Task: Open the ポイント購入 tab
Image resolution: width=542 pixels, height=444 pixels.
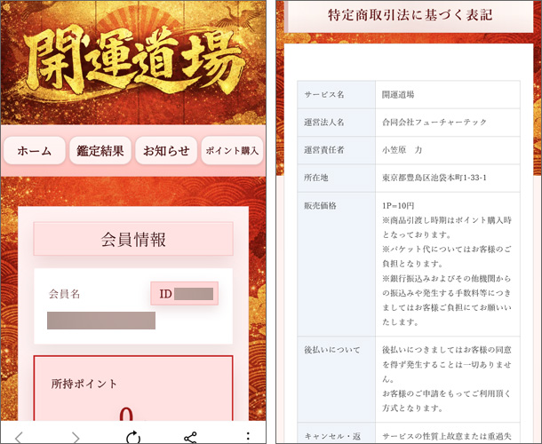Action: pos(232,151)
